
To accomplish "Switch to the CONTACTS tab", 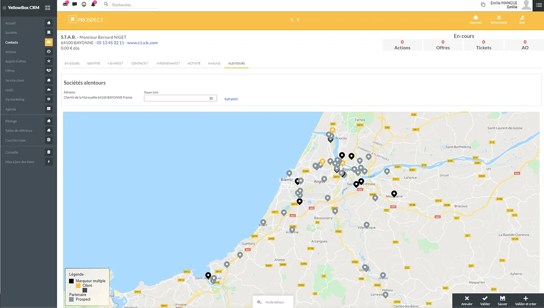I will click(x=140, y=64).
